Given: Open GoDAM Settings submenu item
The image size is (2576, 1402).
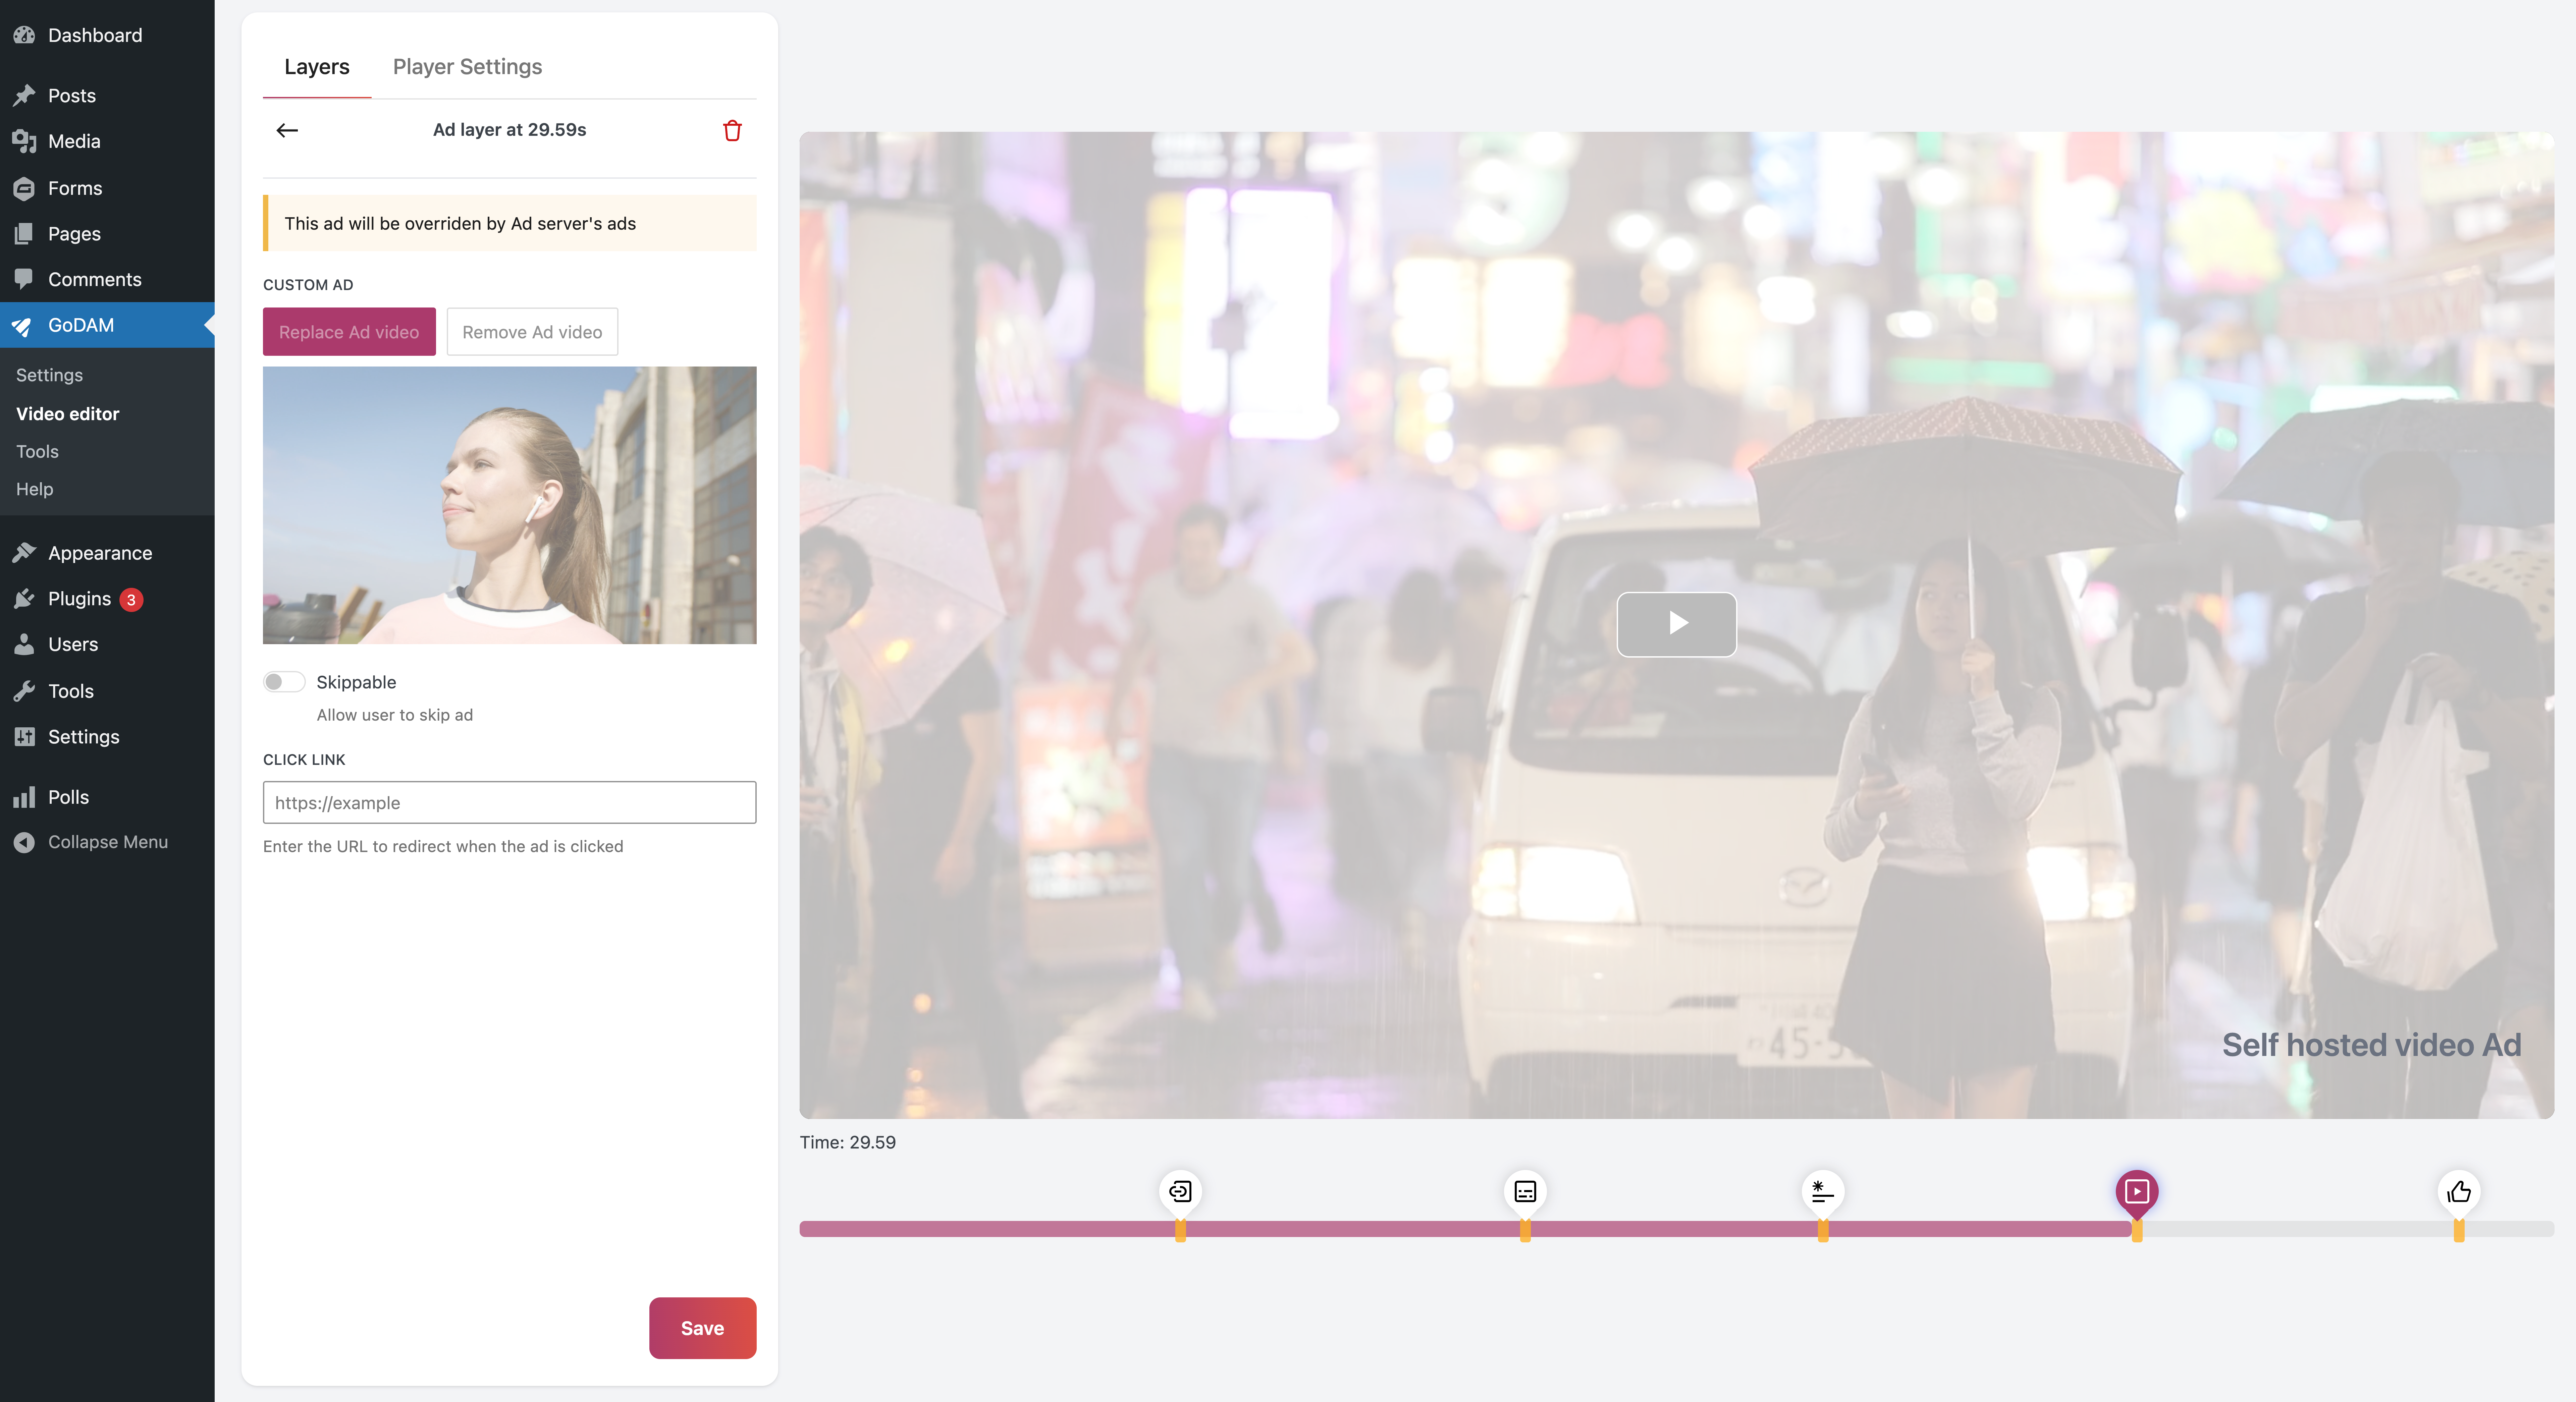Looking at the screenshot, I should pos(49,375).
